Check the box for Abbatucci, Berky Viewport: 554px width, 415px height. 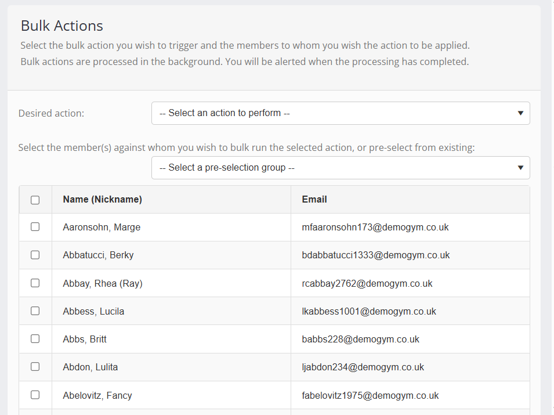point(35,255)
